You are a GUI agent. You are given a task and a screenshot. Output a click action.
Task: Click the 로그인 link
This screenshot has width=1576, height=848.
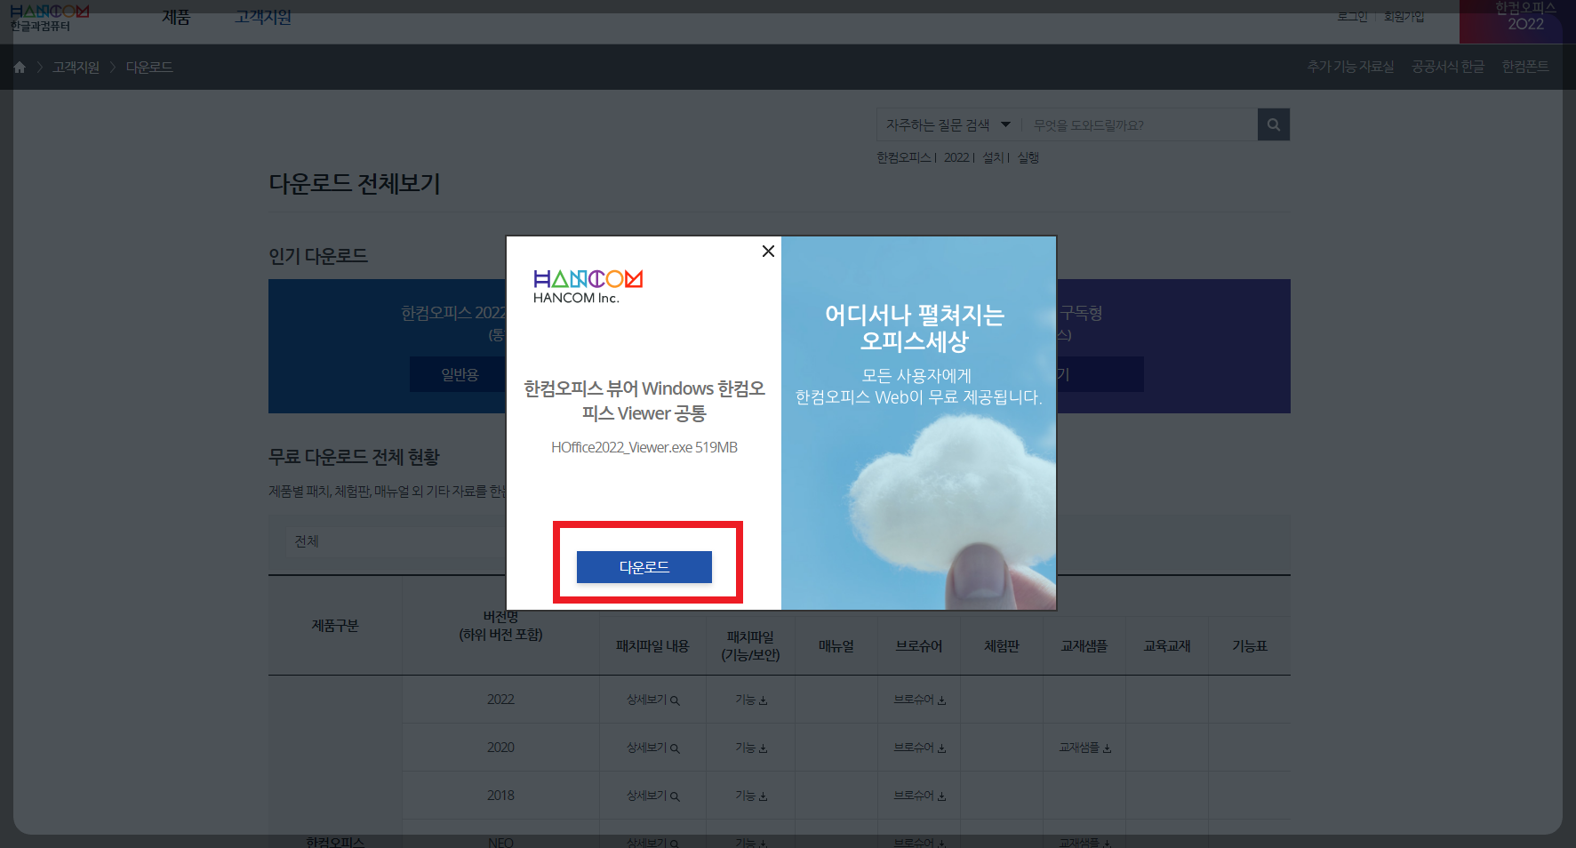pos(1352,16)
